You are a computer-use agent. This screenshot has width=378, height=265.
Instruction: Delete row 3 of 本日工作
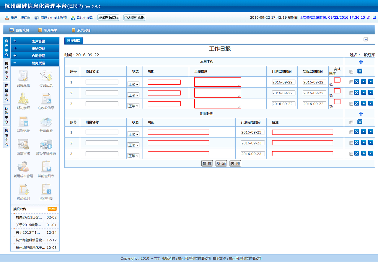click(356, 103)
